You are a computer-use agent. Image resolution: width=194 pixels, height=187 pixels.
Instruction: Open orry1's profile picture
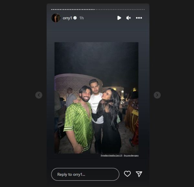pyautogui.click(x=56, y=18)
